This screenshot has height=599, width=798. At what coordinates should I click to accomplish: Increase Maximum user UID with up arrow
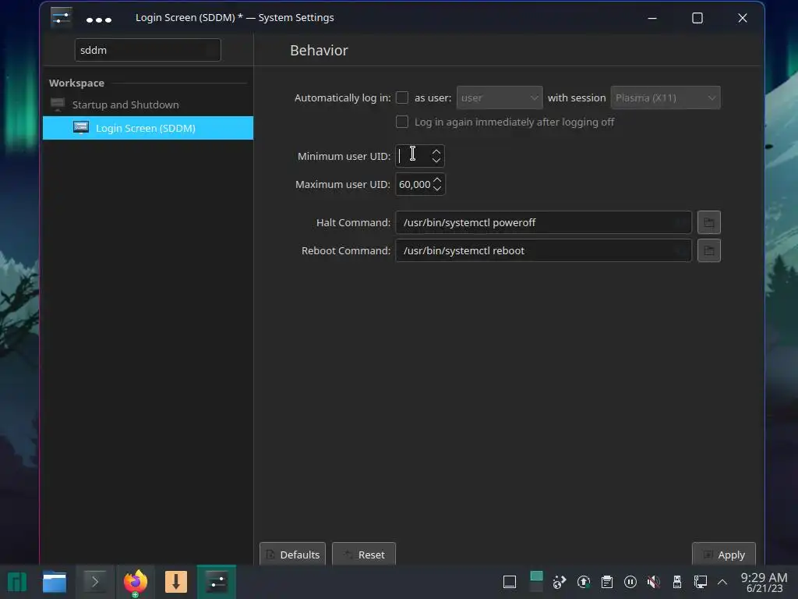437,179
